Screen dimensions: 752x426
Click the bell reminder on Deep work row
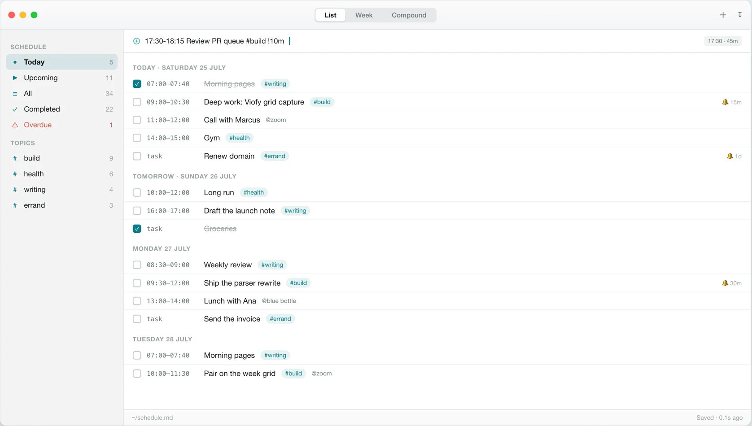point(731,102)
